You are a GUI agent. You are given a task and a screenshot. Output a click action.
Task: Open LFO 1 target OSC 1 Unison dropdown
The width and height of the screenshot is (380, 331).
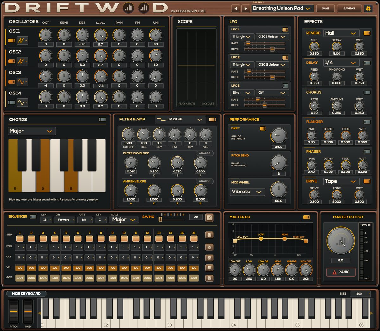[x=272, y=37]
